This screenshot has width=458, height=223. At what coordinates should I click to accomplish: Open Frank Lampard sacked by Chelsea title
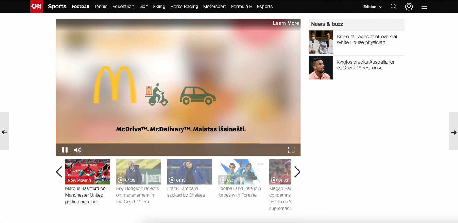coord(186,192)
